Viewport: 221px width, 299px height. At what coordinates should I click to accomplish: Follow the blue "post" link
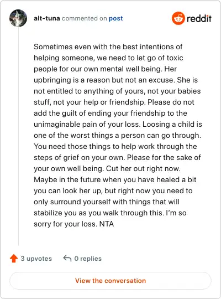(x=115, y=18)
